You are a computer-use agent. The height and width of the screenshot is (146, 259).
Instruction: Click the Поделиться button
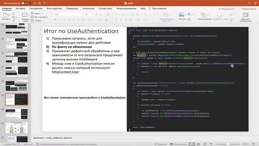[226, 9]
